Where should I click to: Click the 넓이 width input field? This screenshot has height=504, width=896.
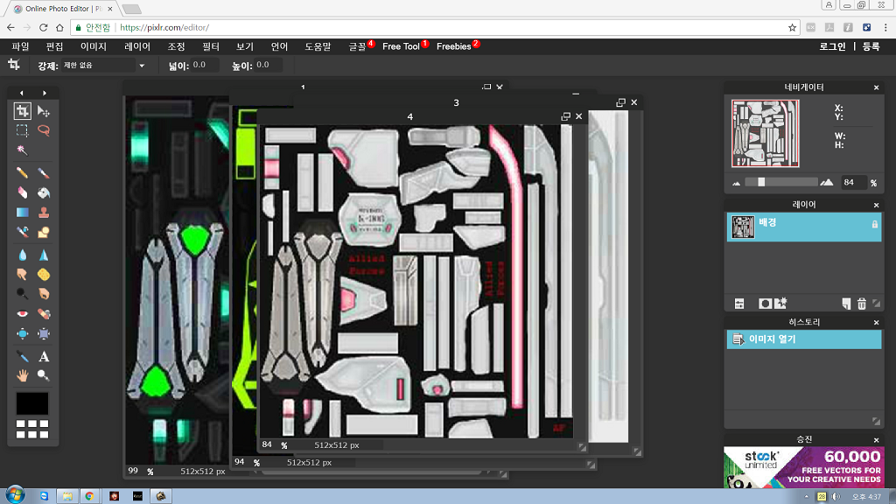pos(205,65)
